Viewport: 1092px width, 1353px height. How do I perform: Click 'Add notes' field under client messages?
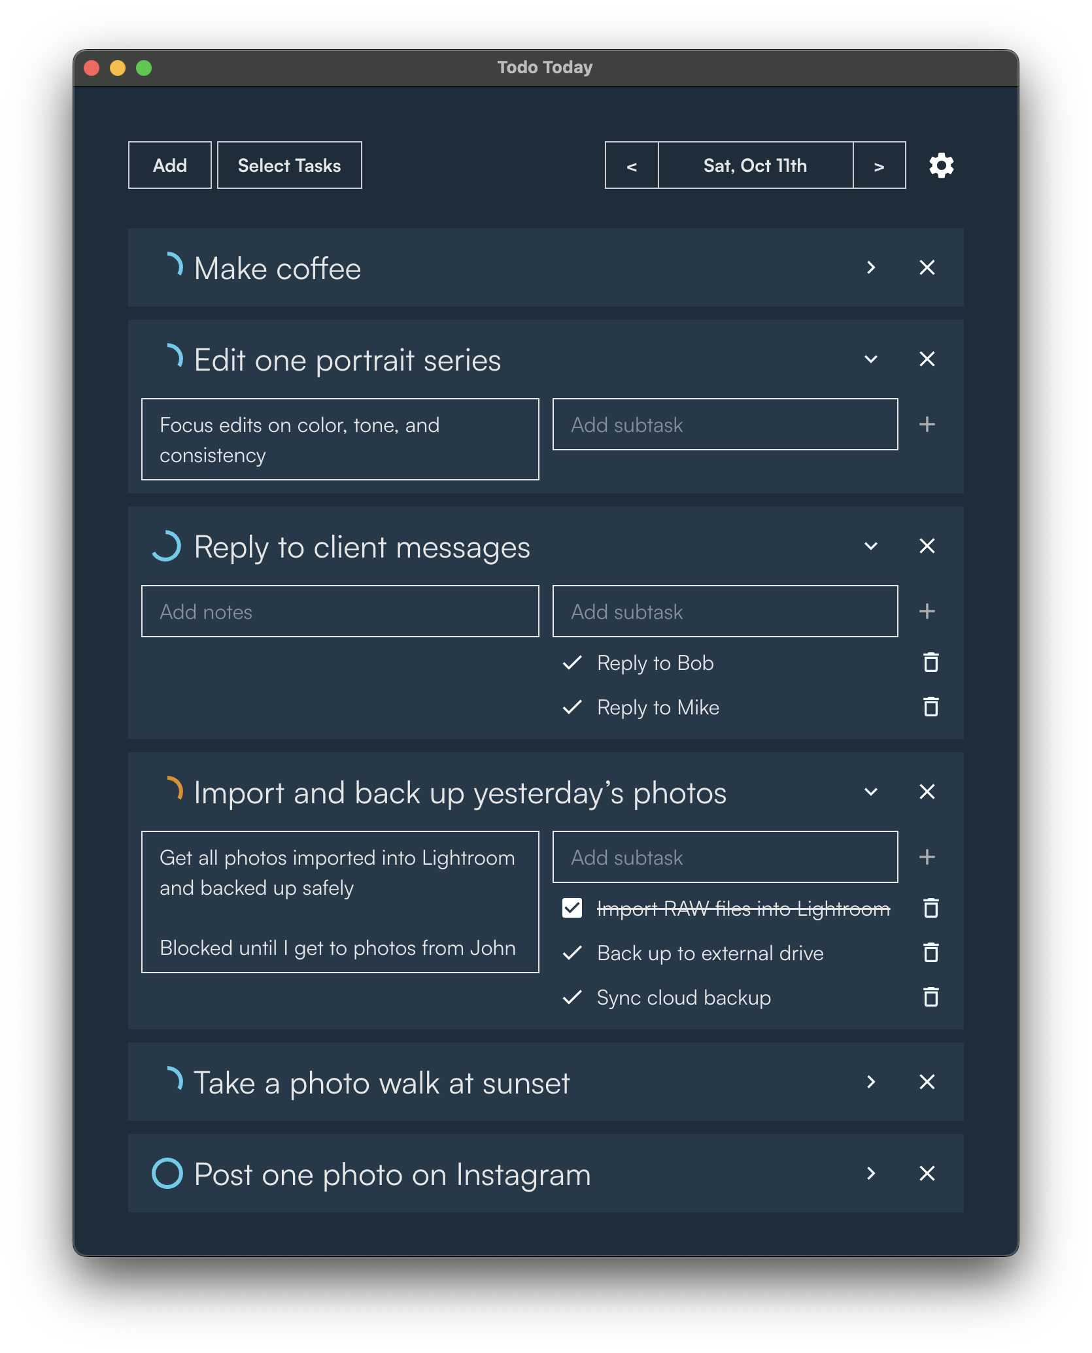(340, 611)
